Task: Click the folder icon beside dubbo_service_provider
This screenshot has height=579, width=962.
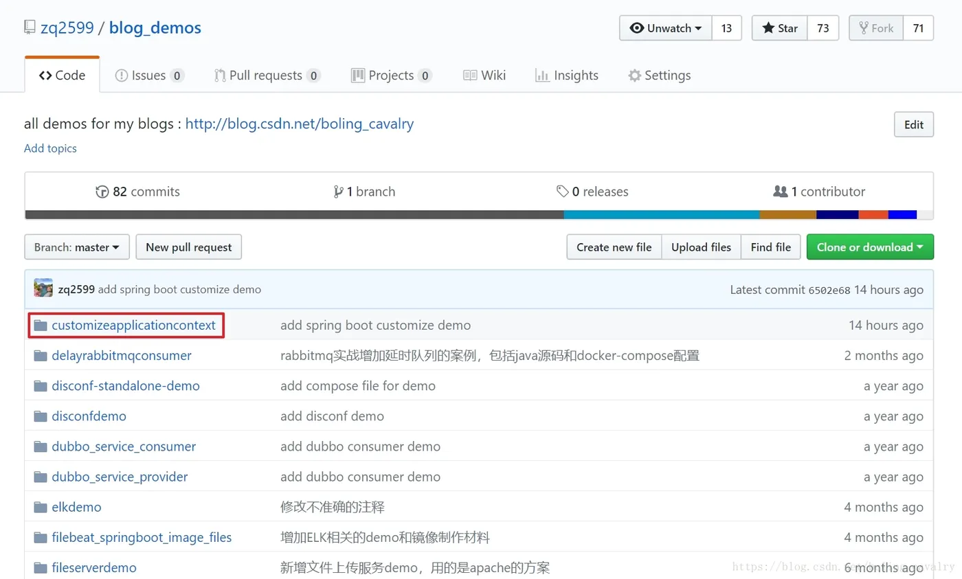Action: tap(41, 477)
